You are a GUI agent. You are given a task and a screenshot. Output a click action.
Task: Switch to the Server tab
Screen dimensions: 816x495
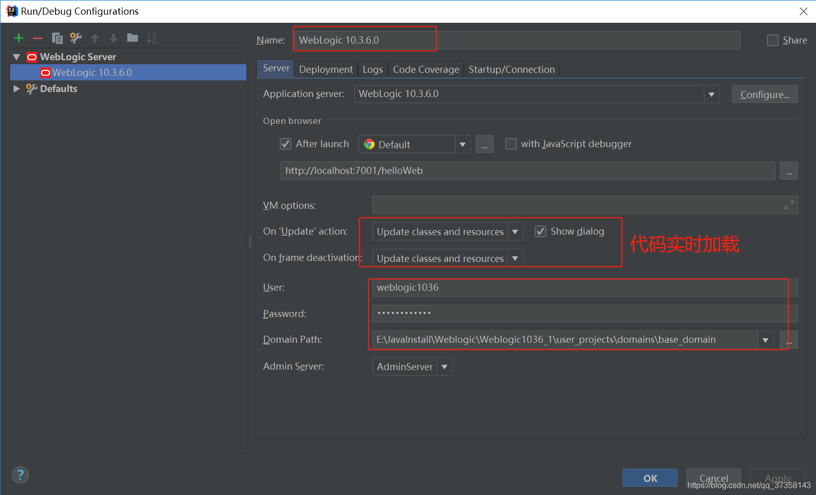coord(276,68)
